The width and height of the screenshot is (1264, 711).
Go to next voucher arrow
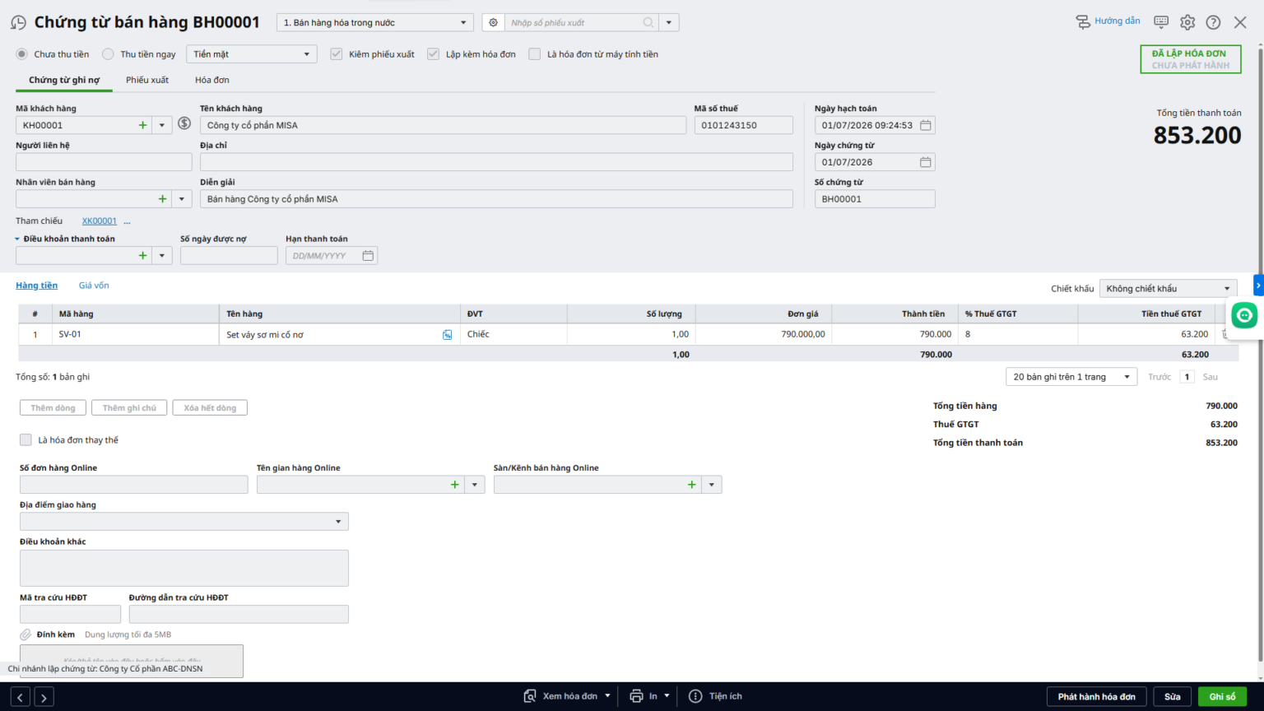click(x=44, y=697)
